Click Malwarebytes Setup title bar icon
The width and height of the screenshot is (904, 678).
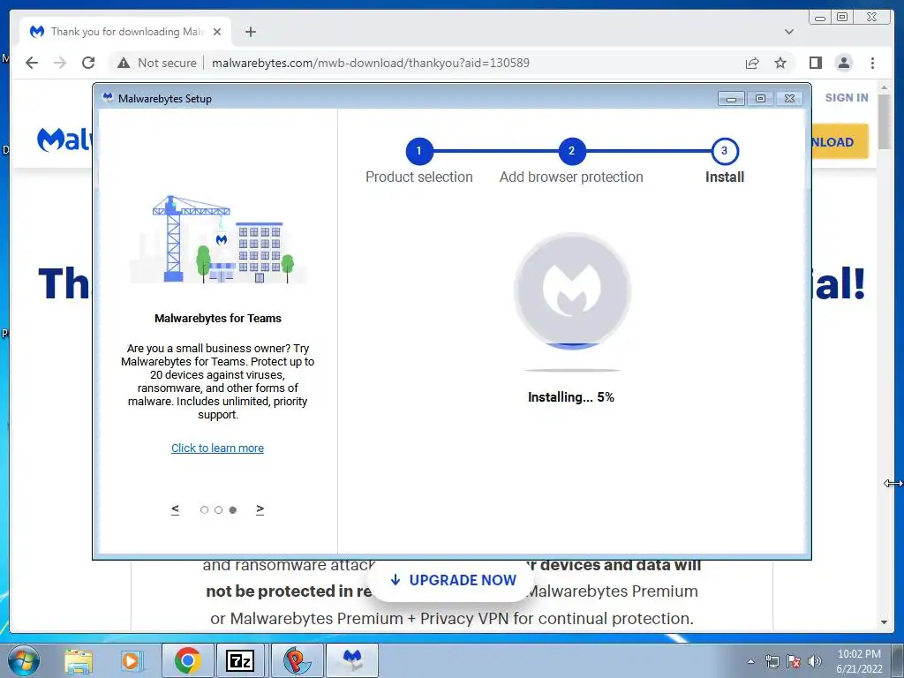point(107,98)
